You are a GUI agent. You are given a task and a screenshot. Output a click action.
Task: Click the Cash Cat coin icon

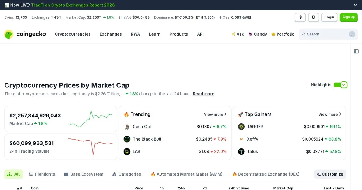pyautogui.click(x=127, y=127)
